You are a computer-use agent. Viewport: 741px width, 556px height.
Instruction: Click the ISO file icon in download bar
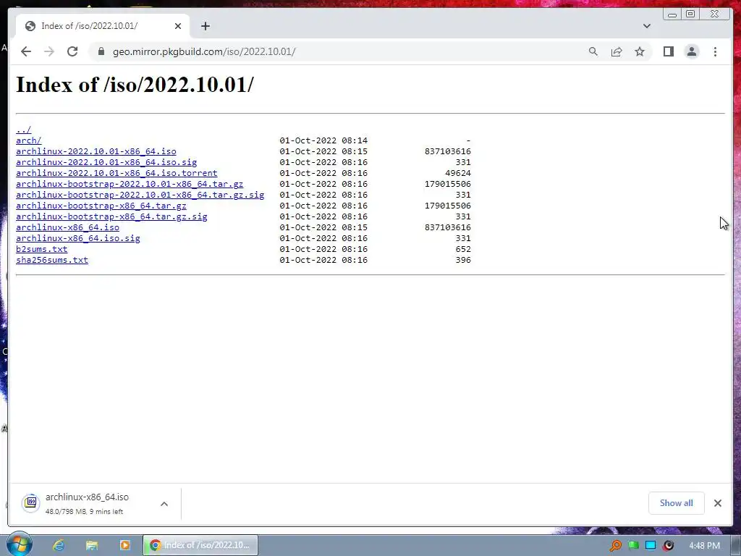click(30, 502)
